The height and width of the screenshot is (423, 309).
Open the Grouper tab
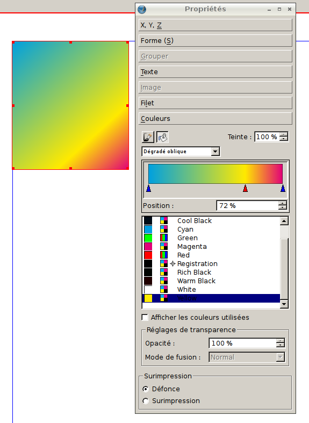(215, 56)
